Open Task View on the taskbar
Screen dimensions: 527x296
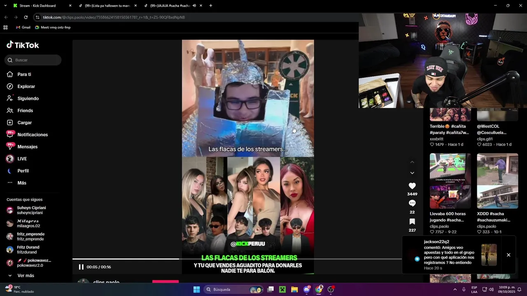(x=270, y=289)
